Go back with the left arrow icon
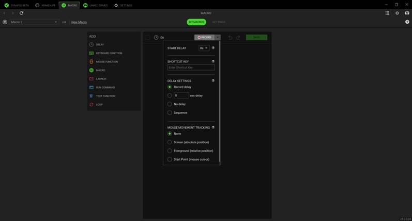 point(5,13)
